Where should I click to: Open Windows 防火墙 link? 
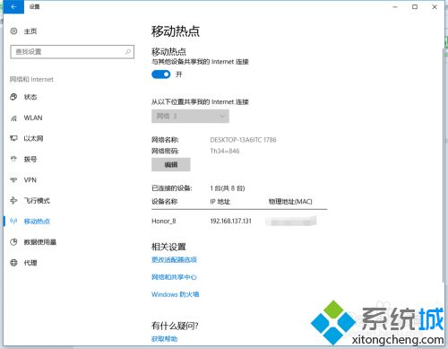(x=175, y=294)
